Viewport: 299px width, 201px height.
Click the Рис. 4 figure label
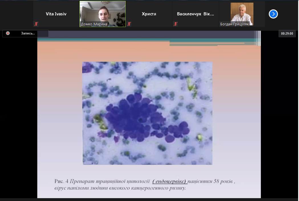click(x=61, y=181)
